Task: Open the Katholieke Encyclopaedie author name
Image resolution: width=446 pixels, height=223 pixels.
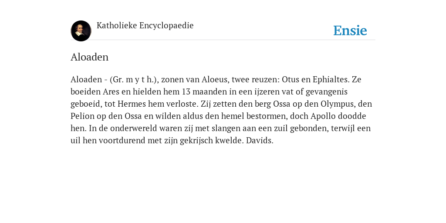Action: coord(145,25)
